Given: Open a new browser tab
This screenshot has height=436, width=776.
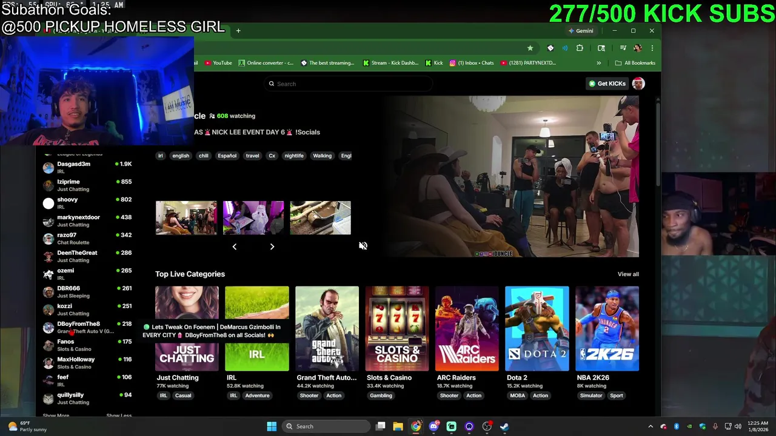Looking at the screenshot, I should coord(238,31).
